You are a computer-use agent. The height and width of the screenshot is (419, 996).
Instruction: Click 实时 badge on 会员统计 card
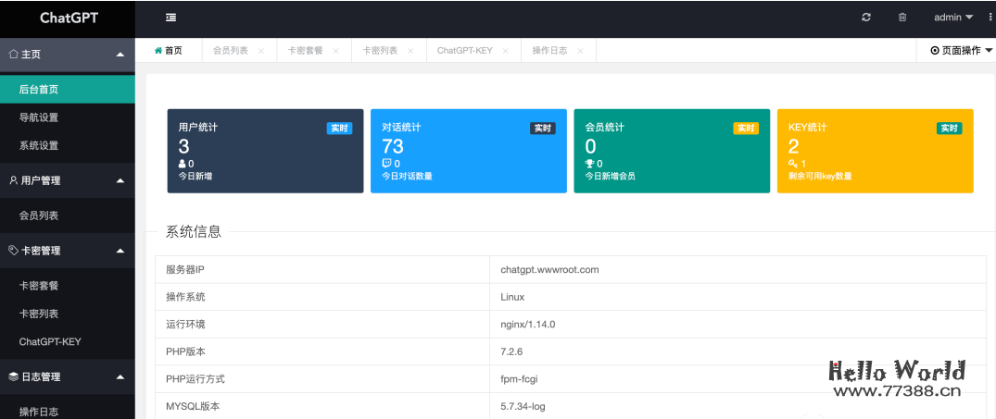pyautogui.click(x=746, y=128)
